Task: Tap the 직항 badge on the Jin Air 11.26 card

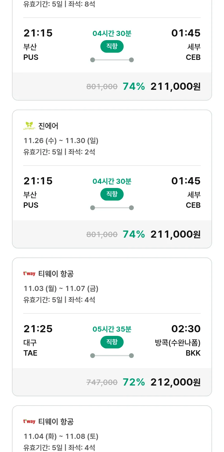Action: [x=112, y=194]
